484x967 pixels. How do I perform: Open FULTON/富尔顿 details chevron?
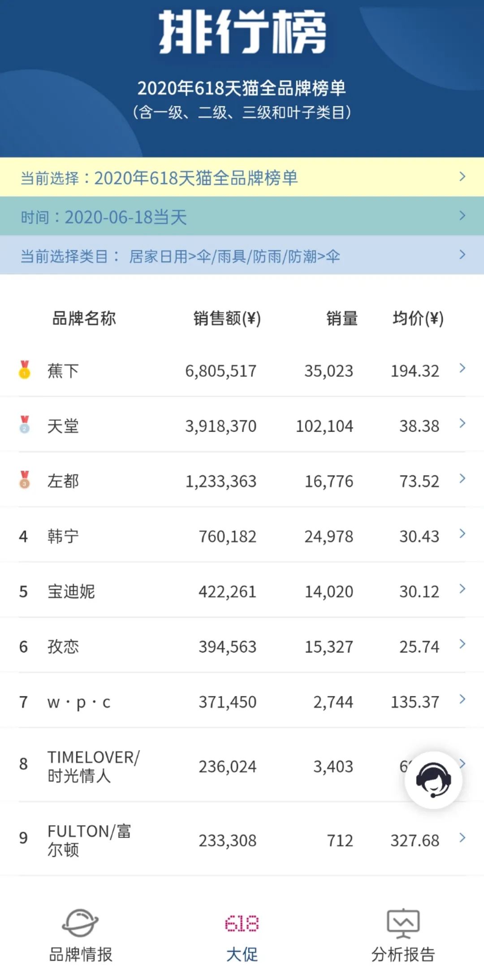pyautogui.click(x=462, y=838)
